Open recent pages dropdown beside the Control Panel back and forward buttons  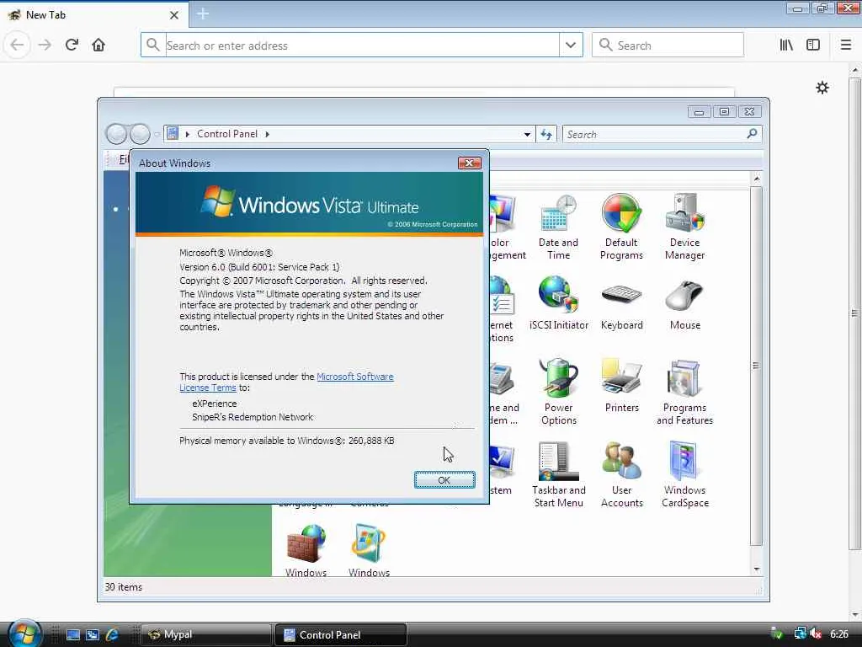pyautogui.click(x=157, y=134)
